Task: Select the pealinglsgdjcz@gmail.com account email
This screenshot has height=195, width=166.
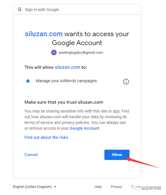Action: pos(81,53)
